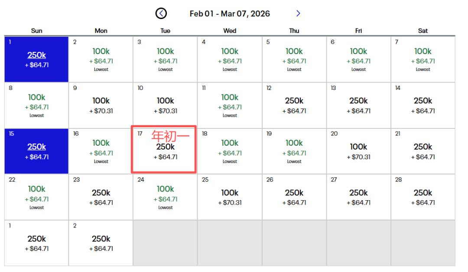Image resolution: width=468 pixels, height=272 pixels.
Task: Pick February 24 lowest fare cell
Action: tap(165, 197)
